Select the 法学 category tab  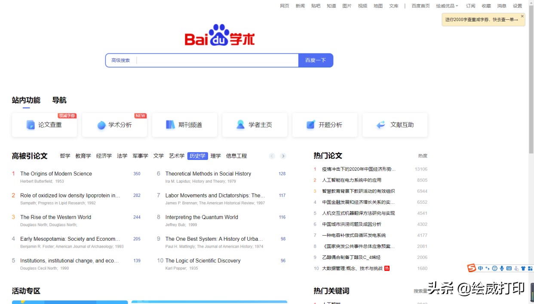[x=122, y=156]
